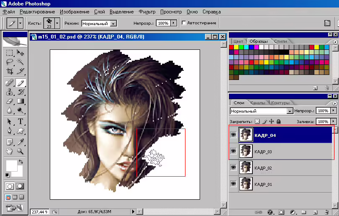
Task: Open the Swatches panel flyout menu arrow
Action: pos(335,42)
